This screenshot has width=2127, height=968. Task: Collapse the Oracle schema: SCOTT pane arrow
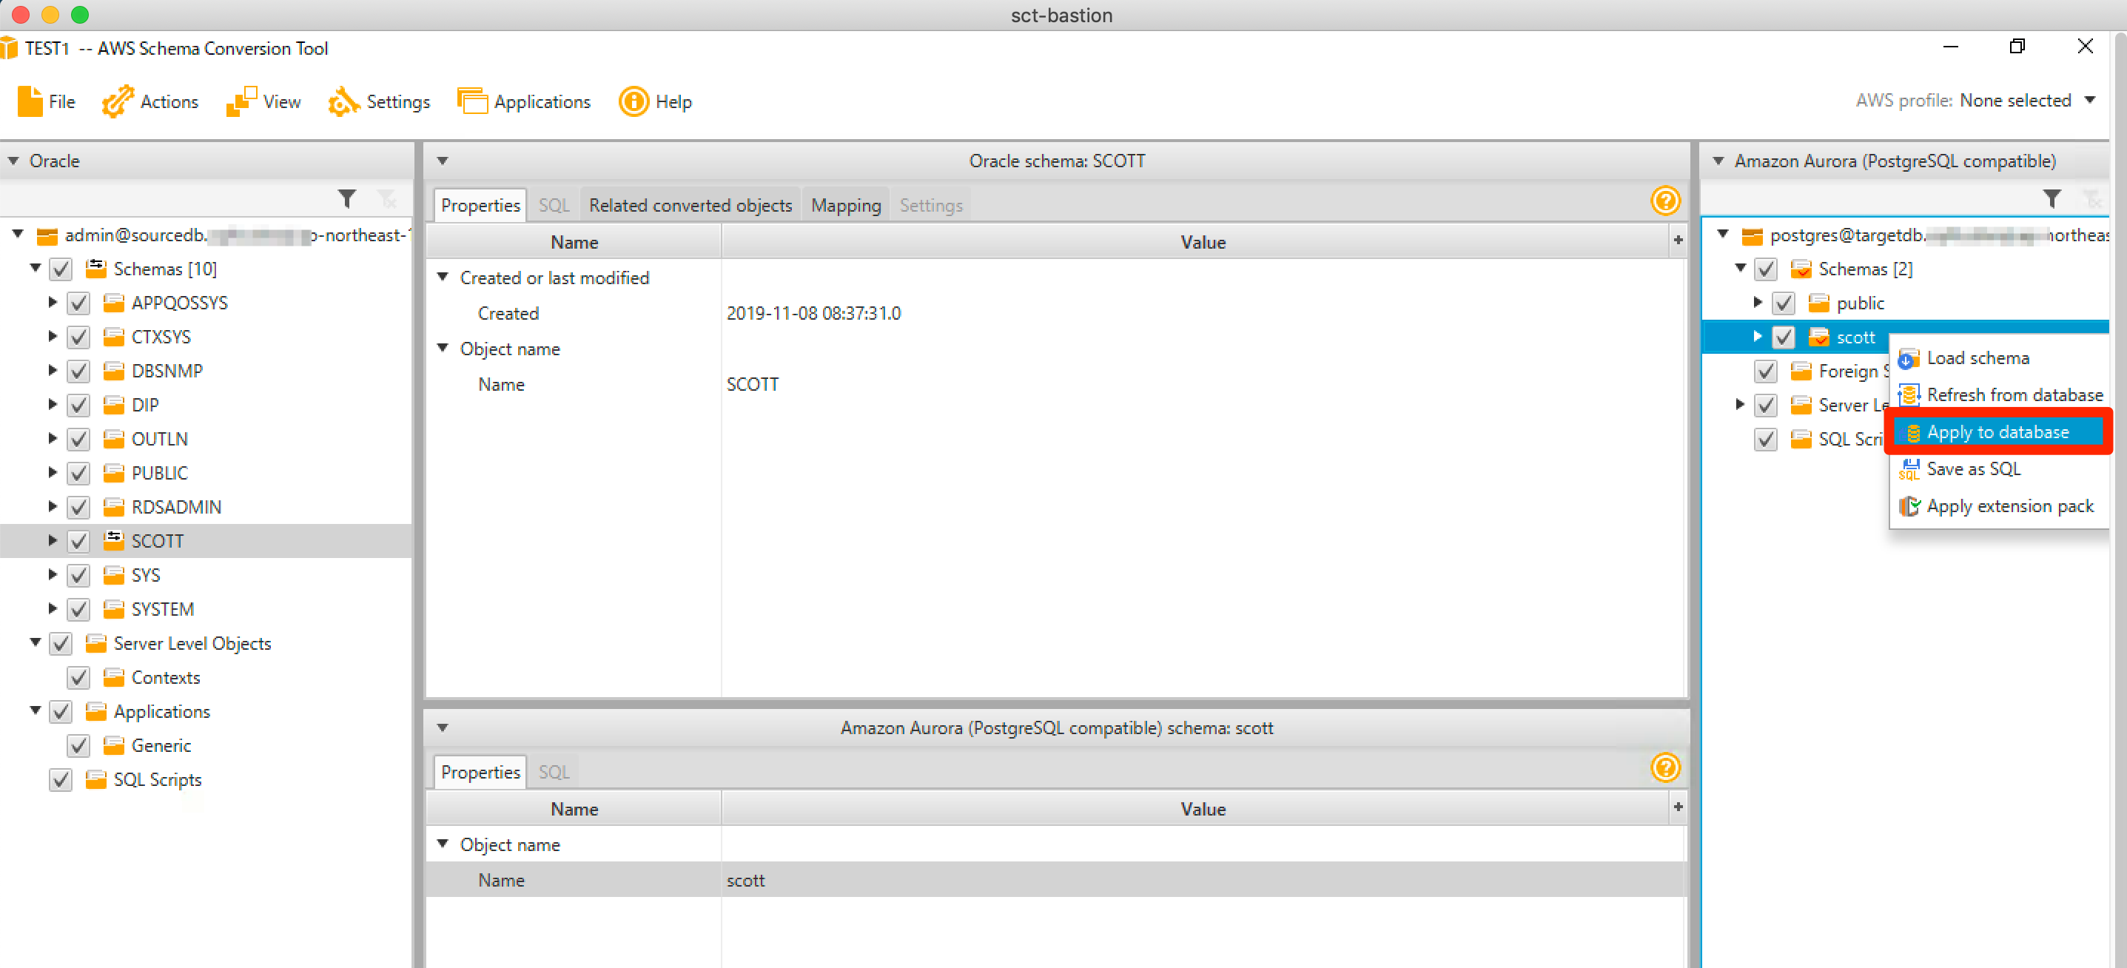tap(443, 161)
